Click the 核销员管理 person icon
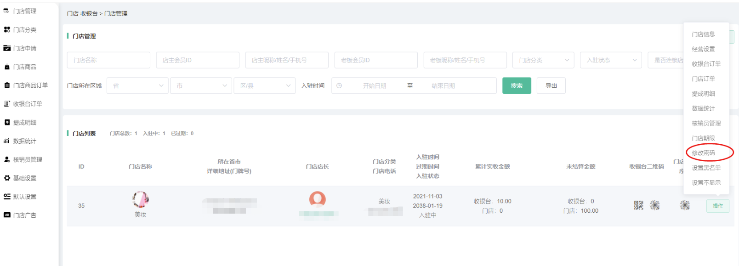The width and height of the screenshot is (739, 266). [x=7, y=159]
